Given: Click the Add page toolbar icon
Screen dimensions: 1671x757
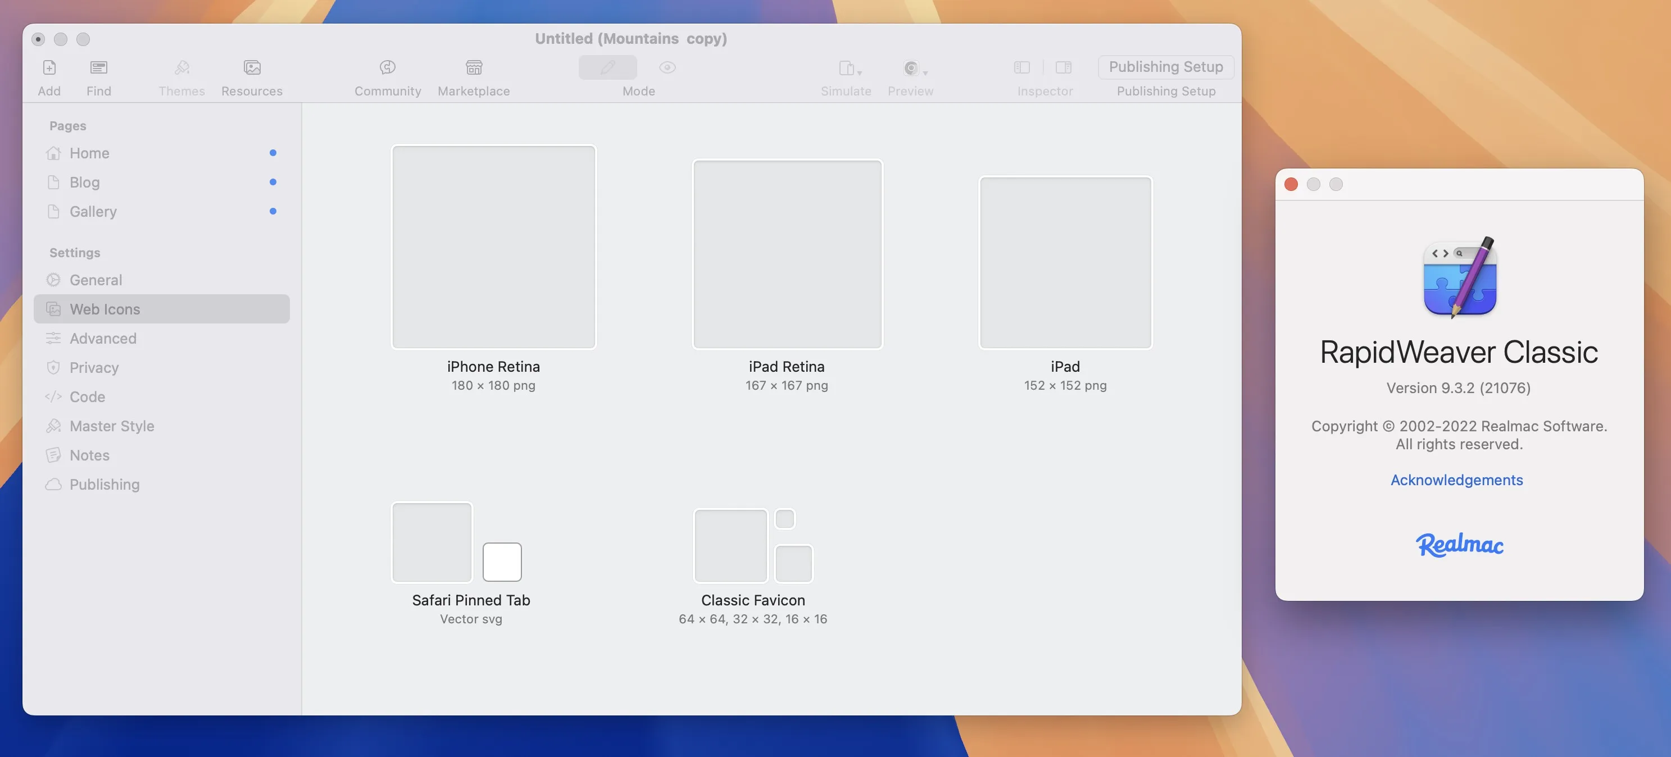Looking at the screenshot, I should (49, 67).
